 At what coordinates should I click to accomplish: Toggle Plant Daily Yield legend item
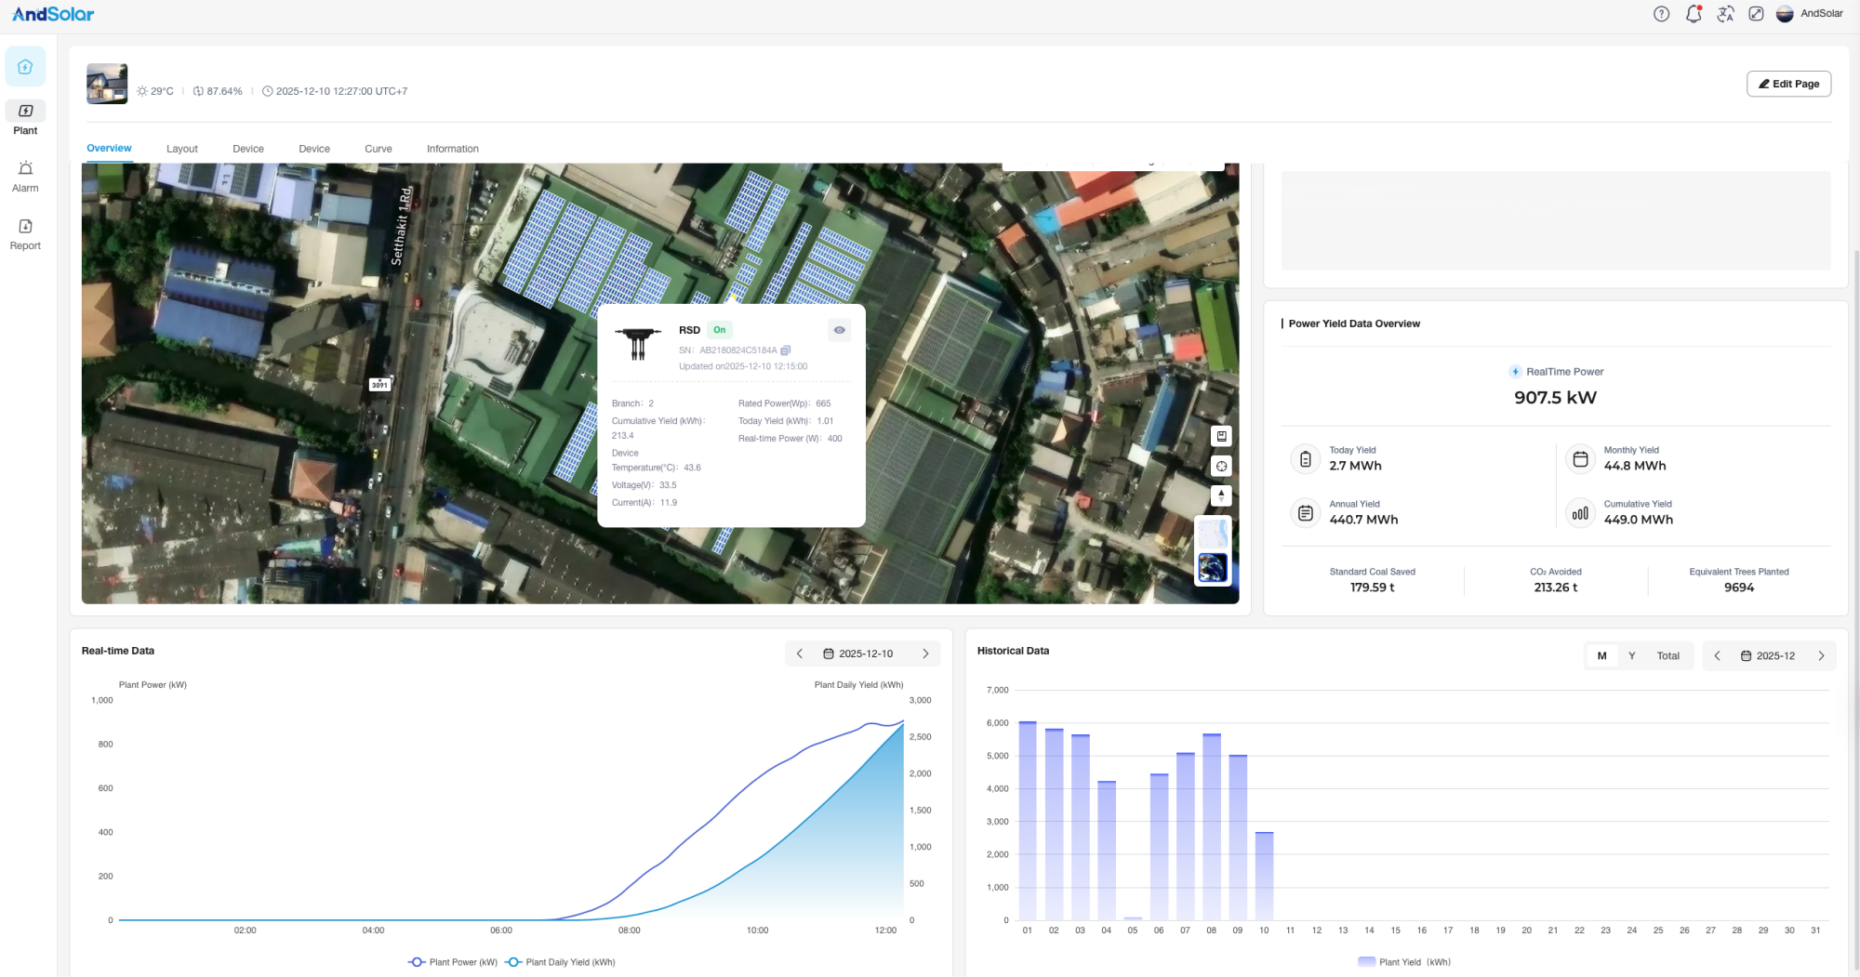[x=560, y=962]
